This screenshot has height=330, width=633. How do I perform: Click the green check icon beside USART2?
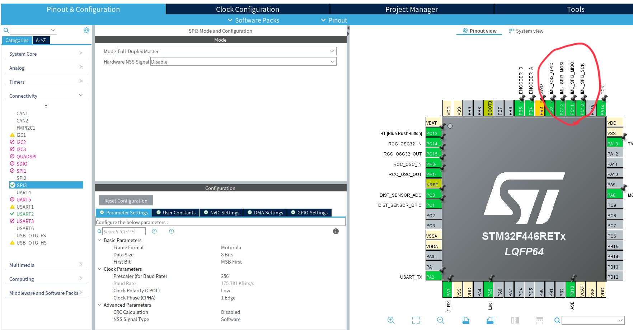pos(12,214)
